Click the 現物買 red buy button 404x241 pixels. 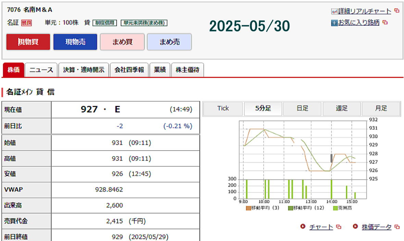tap(28, 42)
